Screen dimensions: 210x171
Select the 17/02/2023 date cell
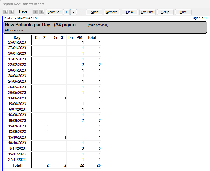[17, 59]
